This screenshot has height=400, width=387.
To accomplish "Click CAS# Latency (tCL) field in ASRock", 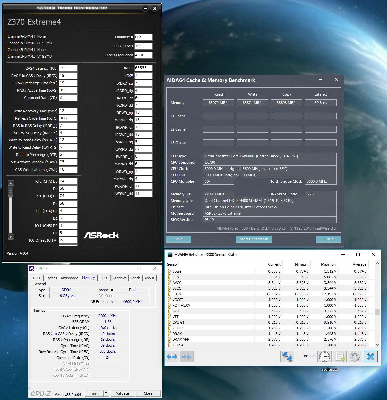I will click(x=68, y=68).
